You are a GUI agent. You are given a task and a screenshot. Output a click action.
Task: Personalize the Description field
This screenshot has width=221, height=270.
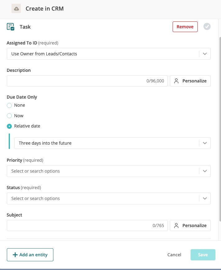[x=190, y=81]
